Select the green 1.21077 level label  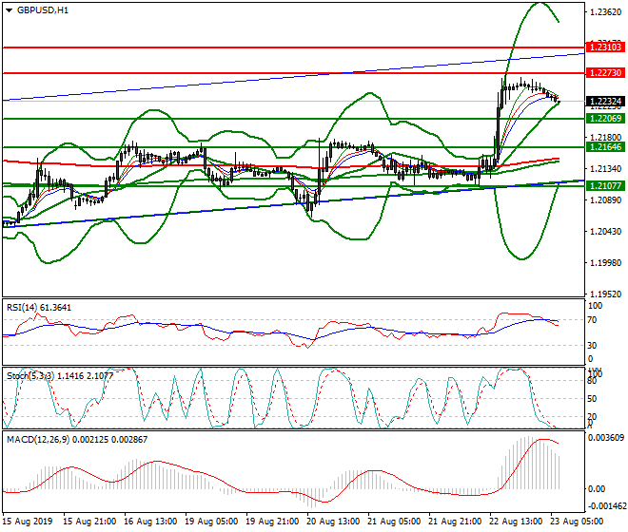point(605,185)
